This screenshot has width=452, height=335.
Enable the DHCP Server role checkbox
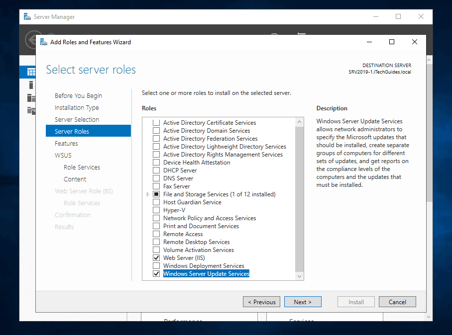[x=156, y=170]
